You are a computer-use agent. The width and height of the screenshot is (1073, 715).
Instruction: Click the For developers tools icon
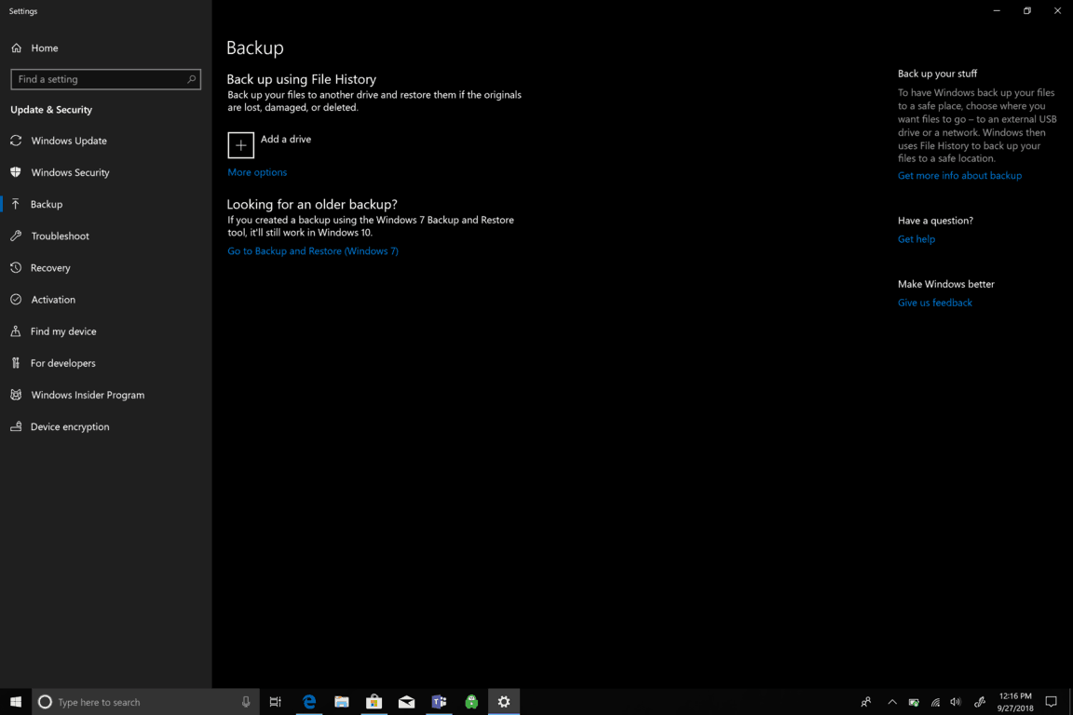16,363
